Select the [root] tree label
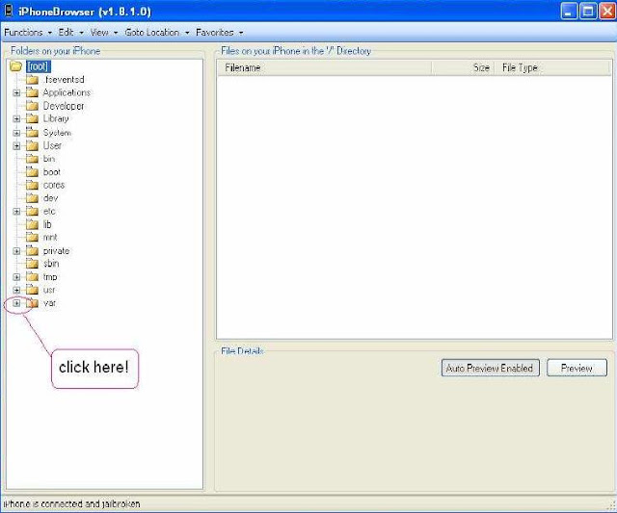Viewport: 617px width, 513px height. click(39, 66)
